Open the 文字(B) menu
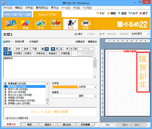This screenshot has width=152, height=129. (29, 8)
